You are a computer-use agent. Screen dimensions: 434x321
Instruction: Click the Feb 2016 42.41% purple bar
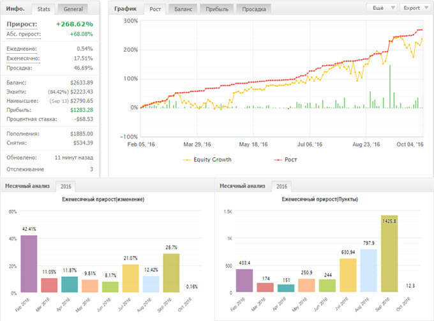[29, 264]
